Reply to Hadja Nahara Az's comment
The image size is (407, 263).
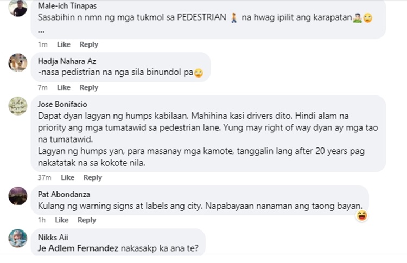point(88,88)
